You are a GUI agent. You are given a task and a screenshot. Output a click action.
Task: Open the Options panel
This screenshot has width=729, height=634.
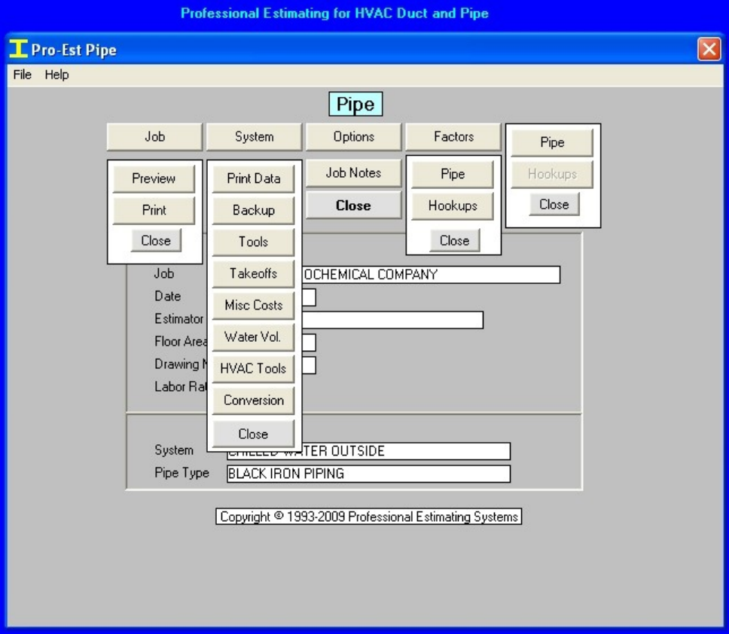pyautogui.click(x=353, y=136)
